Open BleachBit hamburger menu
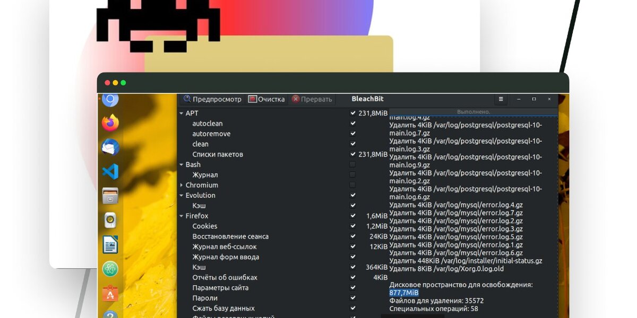637x318 pixels. tap(501, 99)
